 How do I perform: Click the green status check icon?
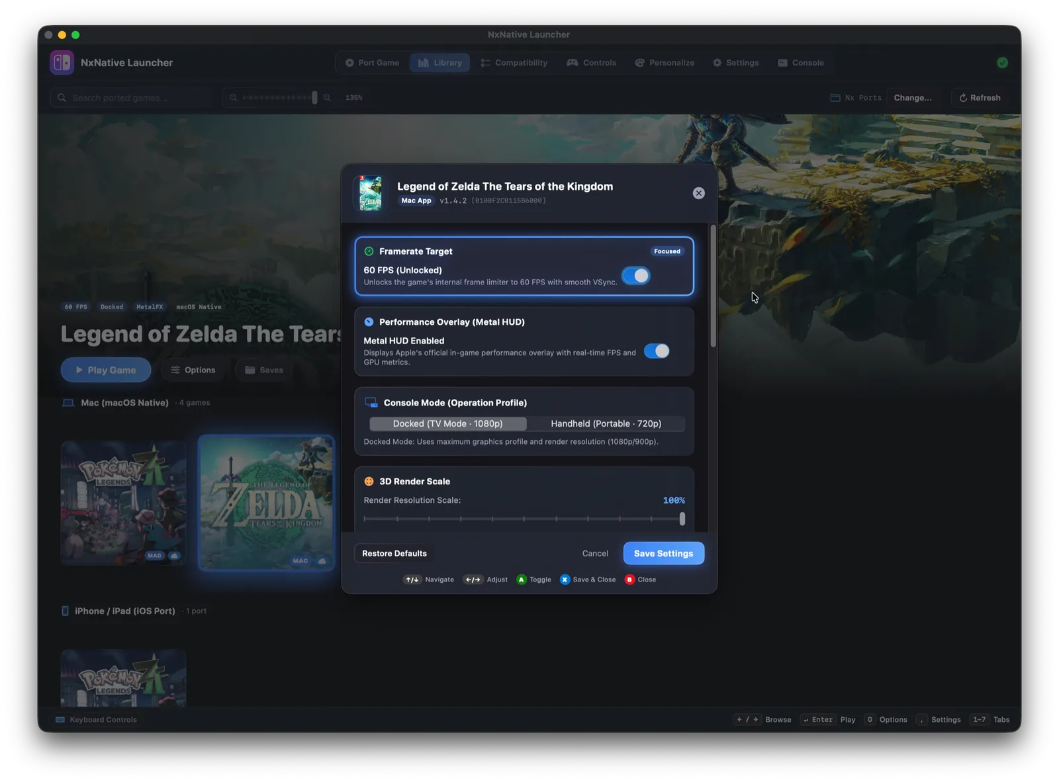pyautogui.click(x=1002, y=63)
